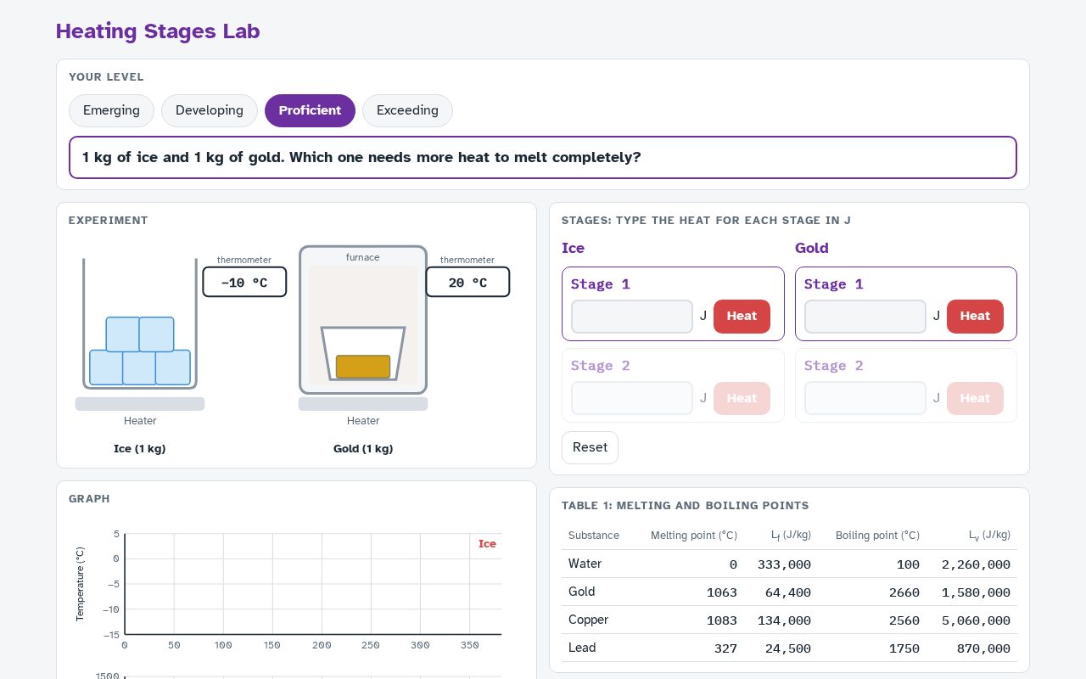Image resolution: width=1086 pixels, height=679 pixels.
Task: Switch to the Developing level
Action: pos(210,110)
